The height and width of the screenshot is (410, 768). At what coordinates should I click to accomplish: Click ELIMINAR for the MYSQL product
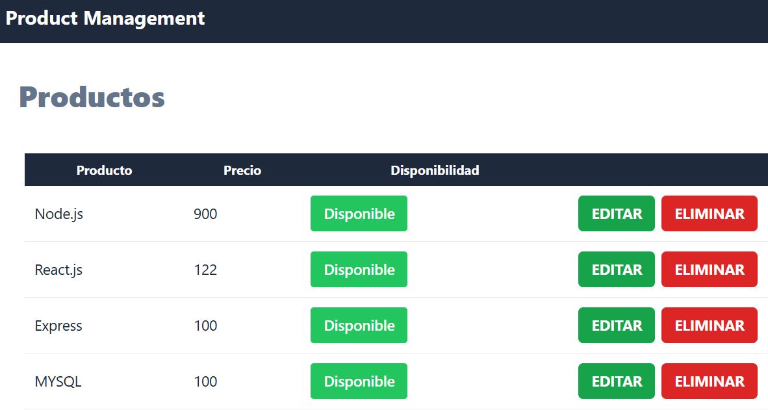(709, 381)
